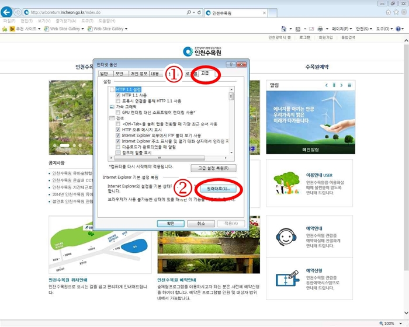409x327 pixels.
Task: Click the 원래대로(S)... reset button
Action: pos(218,189)
